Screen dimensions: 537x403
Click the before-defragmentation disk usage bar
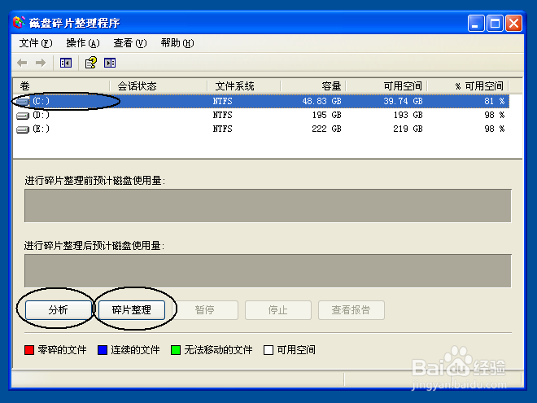pos(268,206)
